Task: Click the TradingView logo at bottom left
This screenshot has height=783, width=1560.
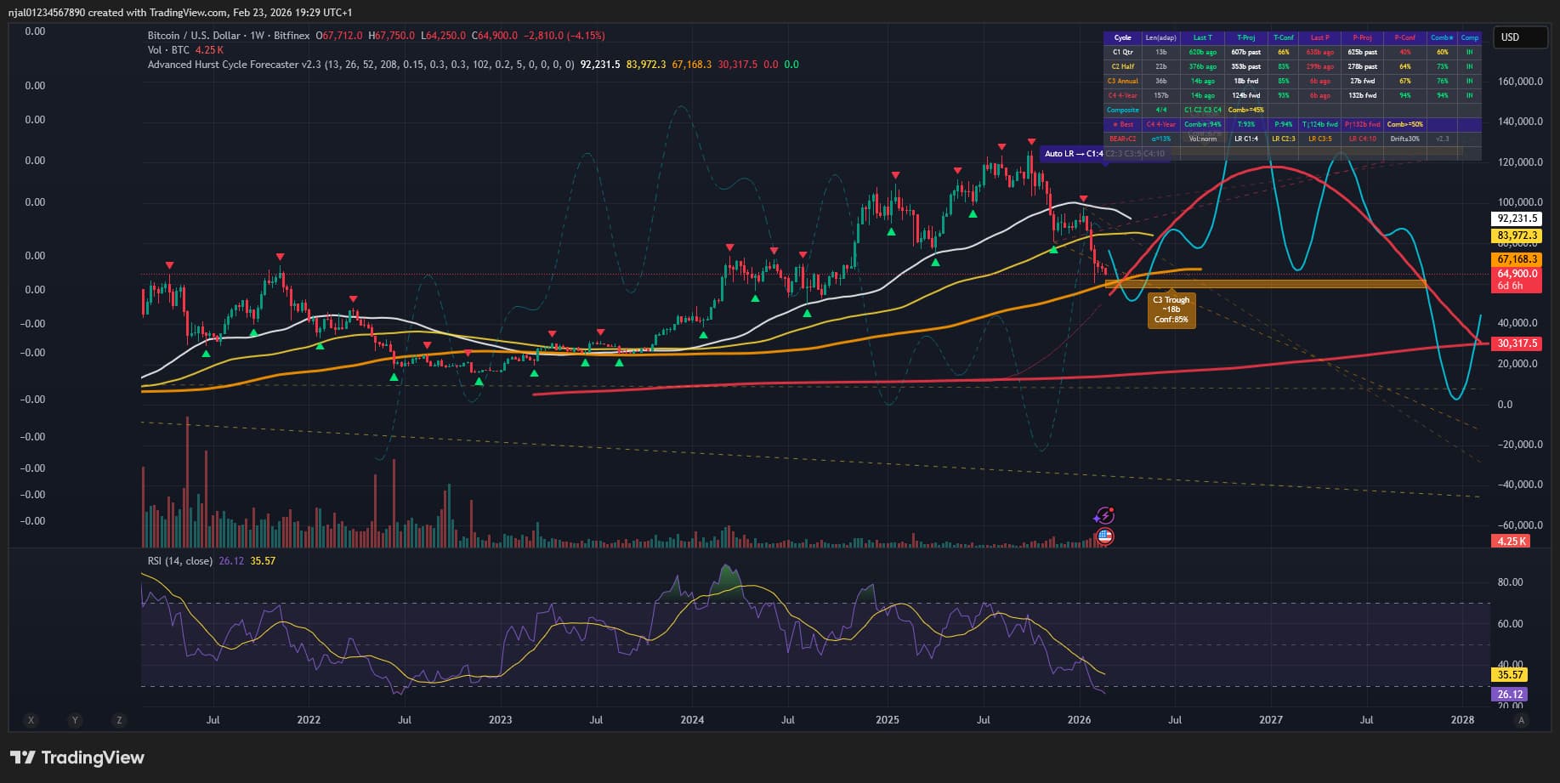Action: (x=77, y=757)
